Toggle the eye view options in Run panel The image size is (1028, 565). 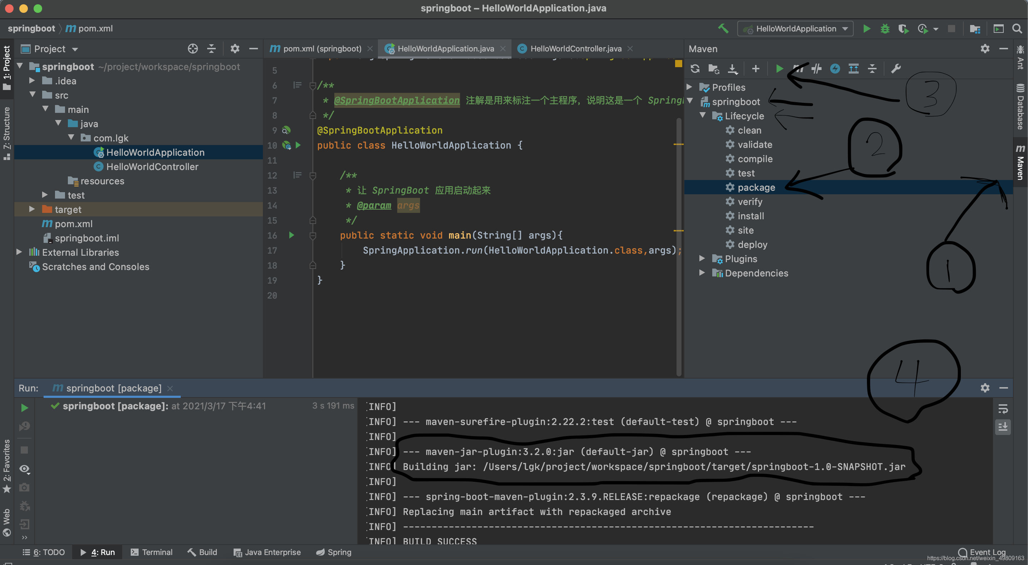24,469
